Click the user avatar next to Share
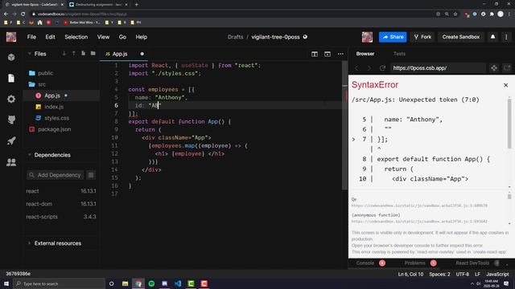The height and width of the screenshot is (289, 515). (x=367, y=37)
